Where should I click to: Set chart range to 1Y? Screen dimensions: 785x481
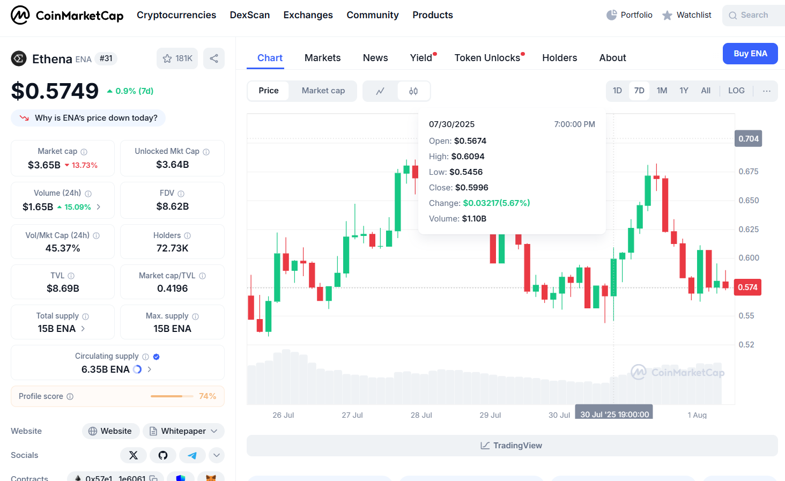pos(684,91)
